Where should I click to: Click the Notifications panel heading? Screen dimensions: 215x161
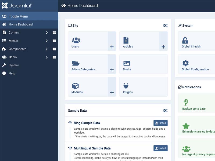point(189,87)
